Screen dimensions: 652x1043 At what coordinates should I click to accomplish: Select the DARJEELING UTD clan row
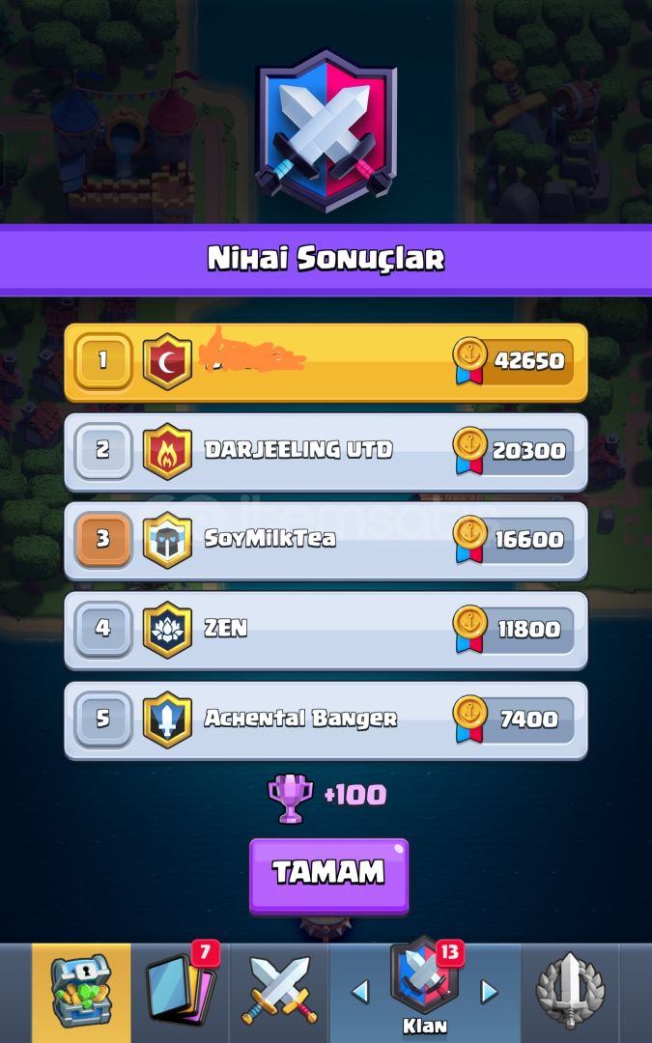coord(326,452)
